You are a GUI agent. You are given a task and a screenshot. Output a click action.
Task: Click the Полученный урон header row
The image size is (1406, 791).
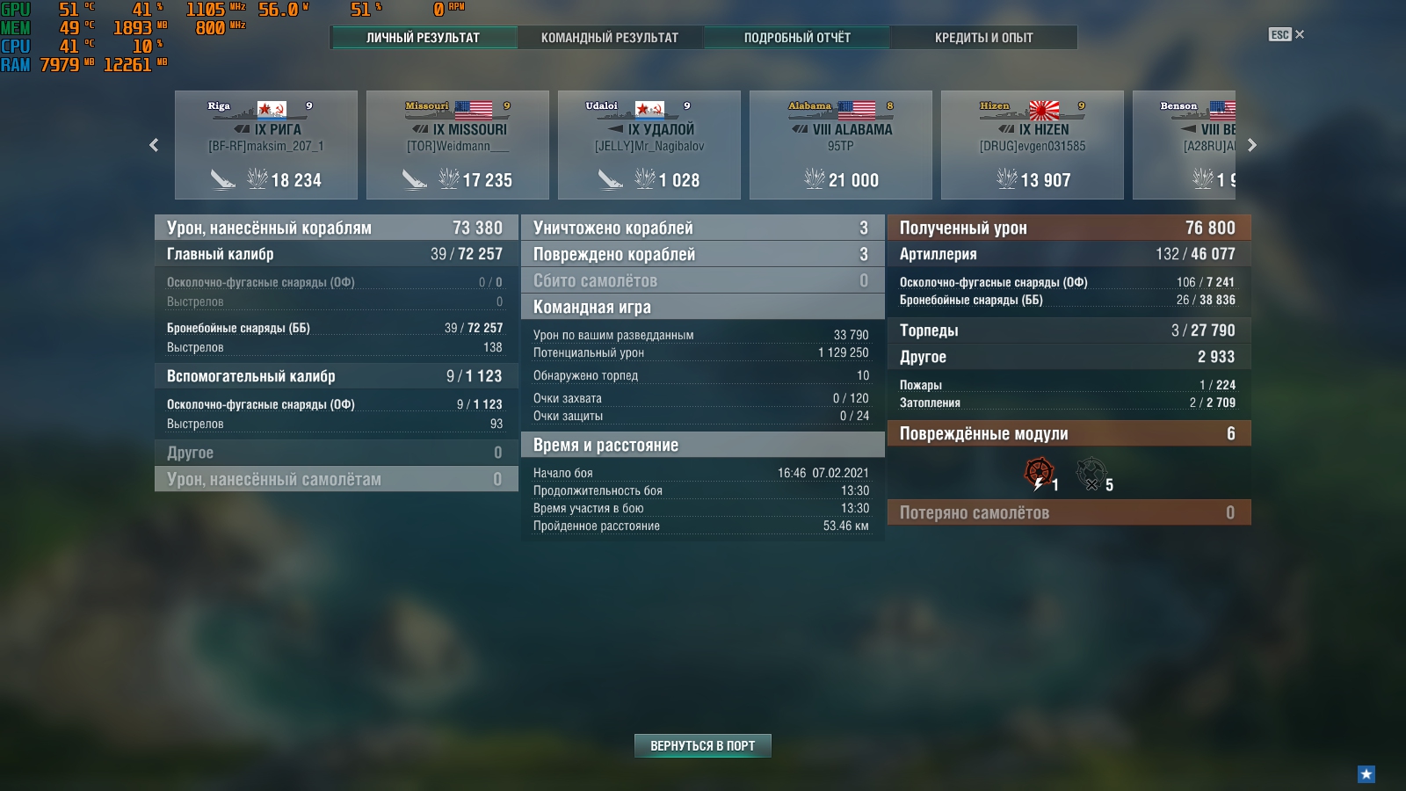pyautogui.click(x=1069, y=228)
